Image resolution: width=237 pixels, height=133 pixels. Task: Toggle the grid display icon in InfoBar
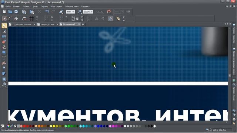point(31,18)
